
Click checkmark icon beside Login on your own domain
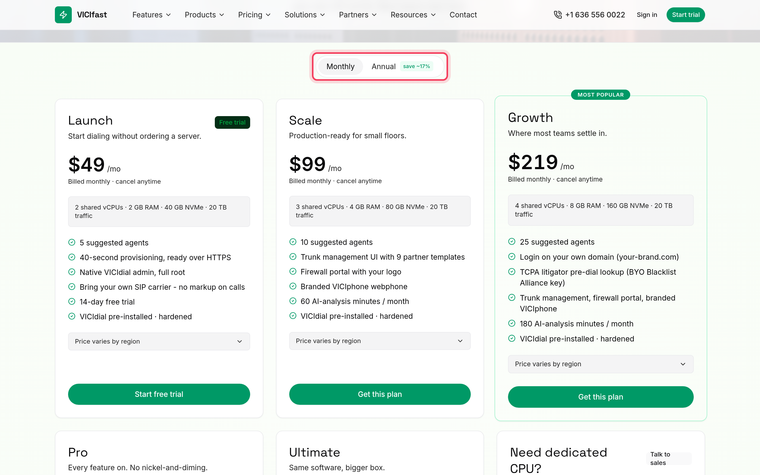pos(512,256)
